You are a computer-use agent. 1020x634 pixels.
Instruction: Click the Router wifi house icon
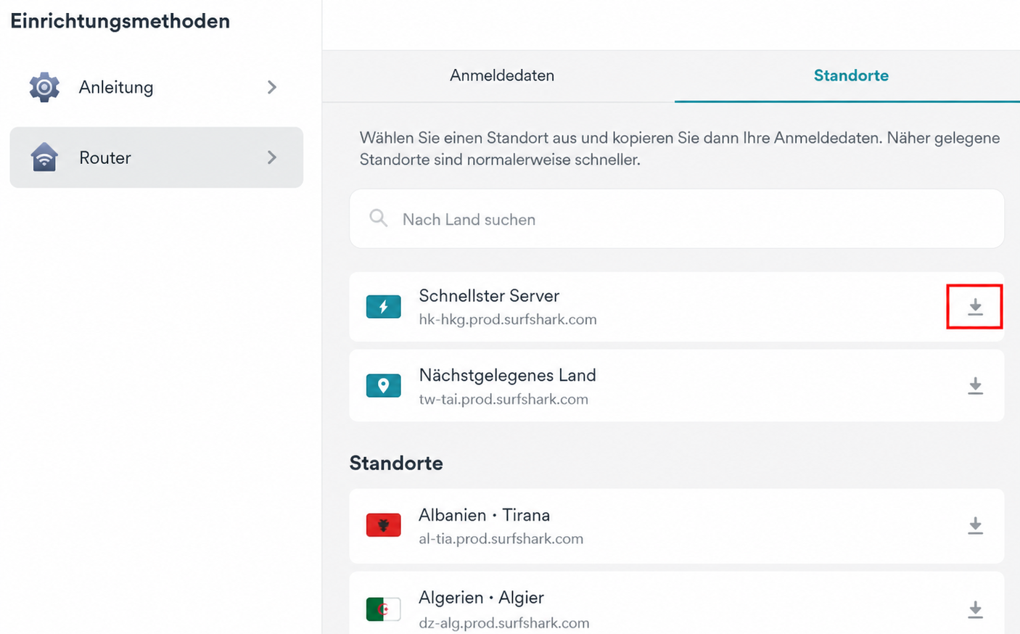[44, 157]
